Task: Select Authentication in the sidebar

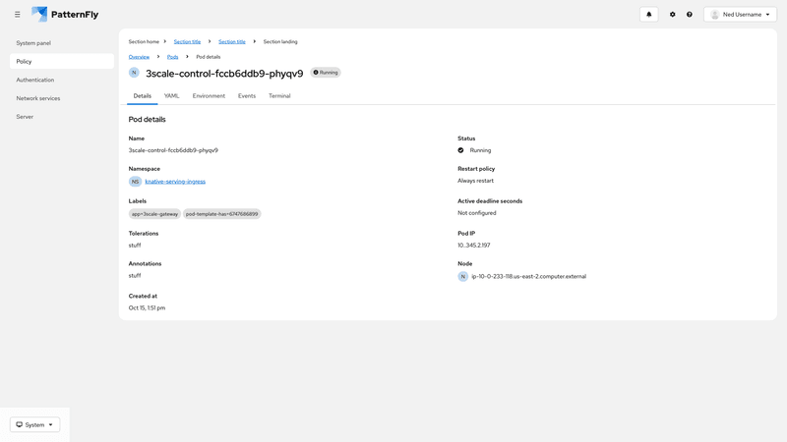Action: (35, 80)
